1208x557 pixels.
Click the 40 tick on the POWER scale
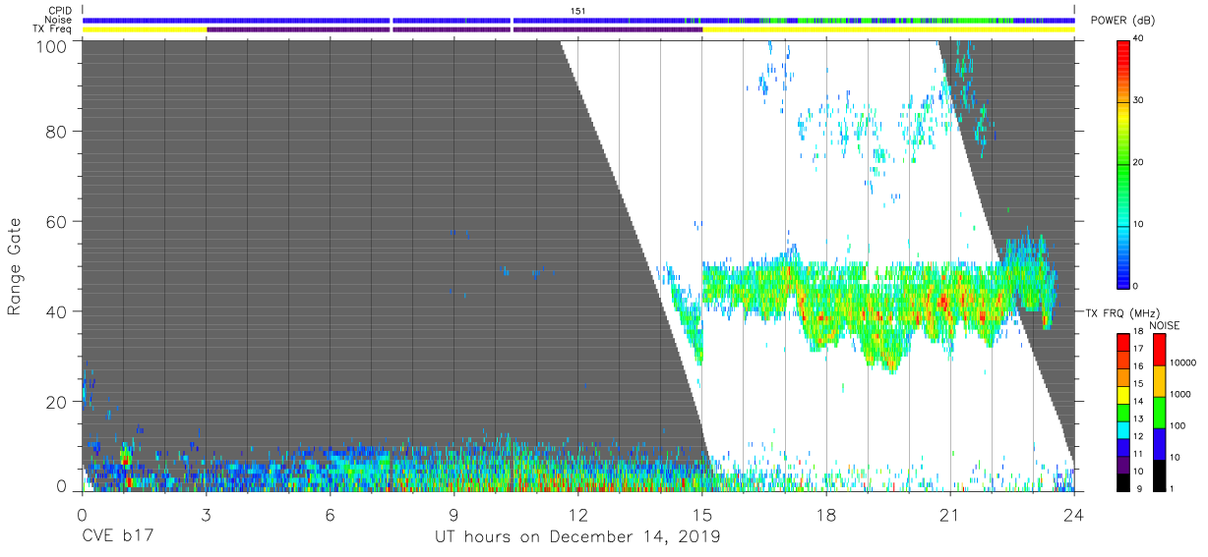(x=1139, y=39)
